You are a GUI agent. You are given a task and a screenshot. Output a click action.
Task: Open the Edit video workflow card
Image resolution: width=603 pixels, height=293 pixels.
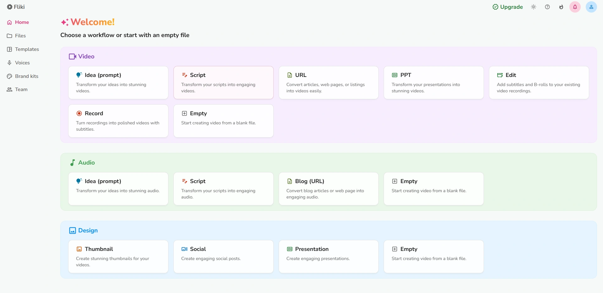pyautogui.click(x=539, y=83)
